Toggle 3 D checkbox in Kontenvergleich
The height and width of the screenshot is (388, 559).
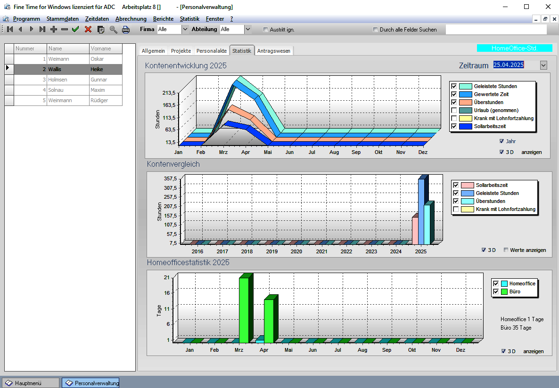484,250
